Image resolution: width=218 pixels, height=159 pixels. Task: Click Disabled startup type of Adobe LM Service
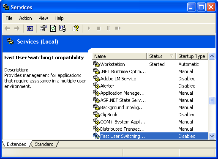[x=187, y=79]
